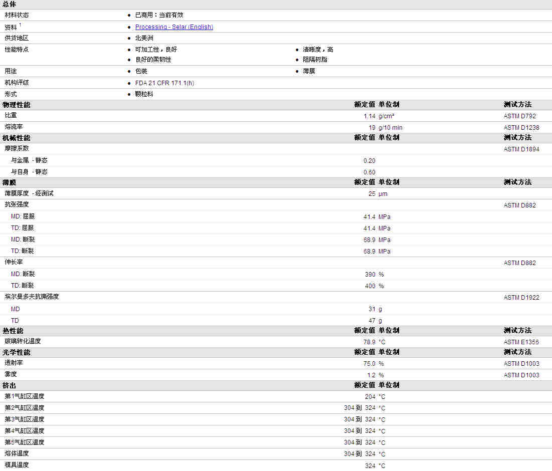Click the 第3气缸区温度 row label

[24, 419]
